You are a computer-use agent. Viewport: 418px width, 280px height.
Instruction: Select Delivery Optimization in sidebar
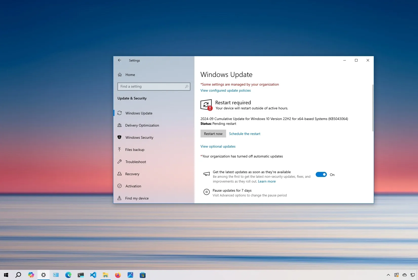click(x=142, y=125)
